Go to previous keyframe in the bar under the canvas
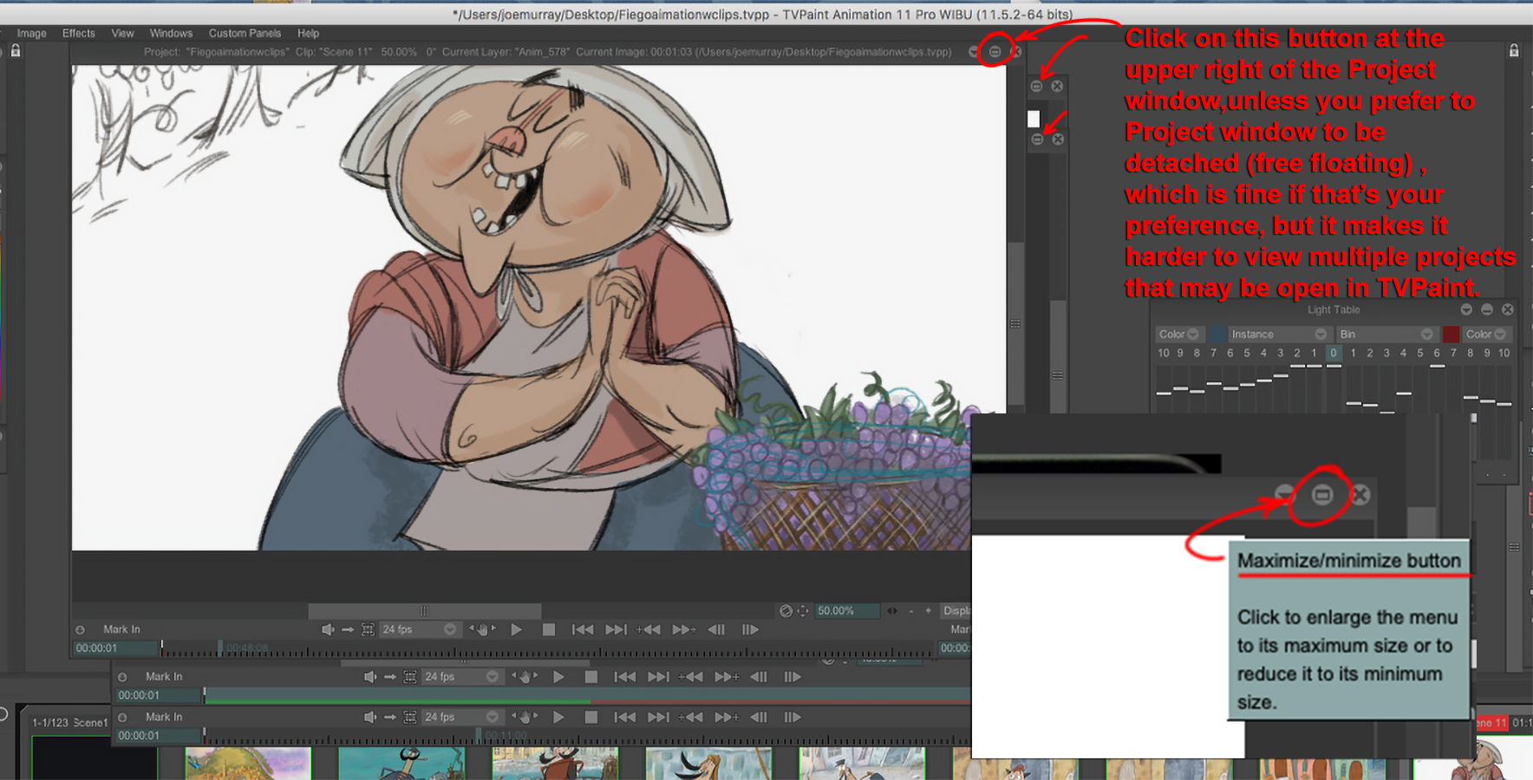 pyautogui.click(x=649, y=629)
